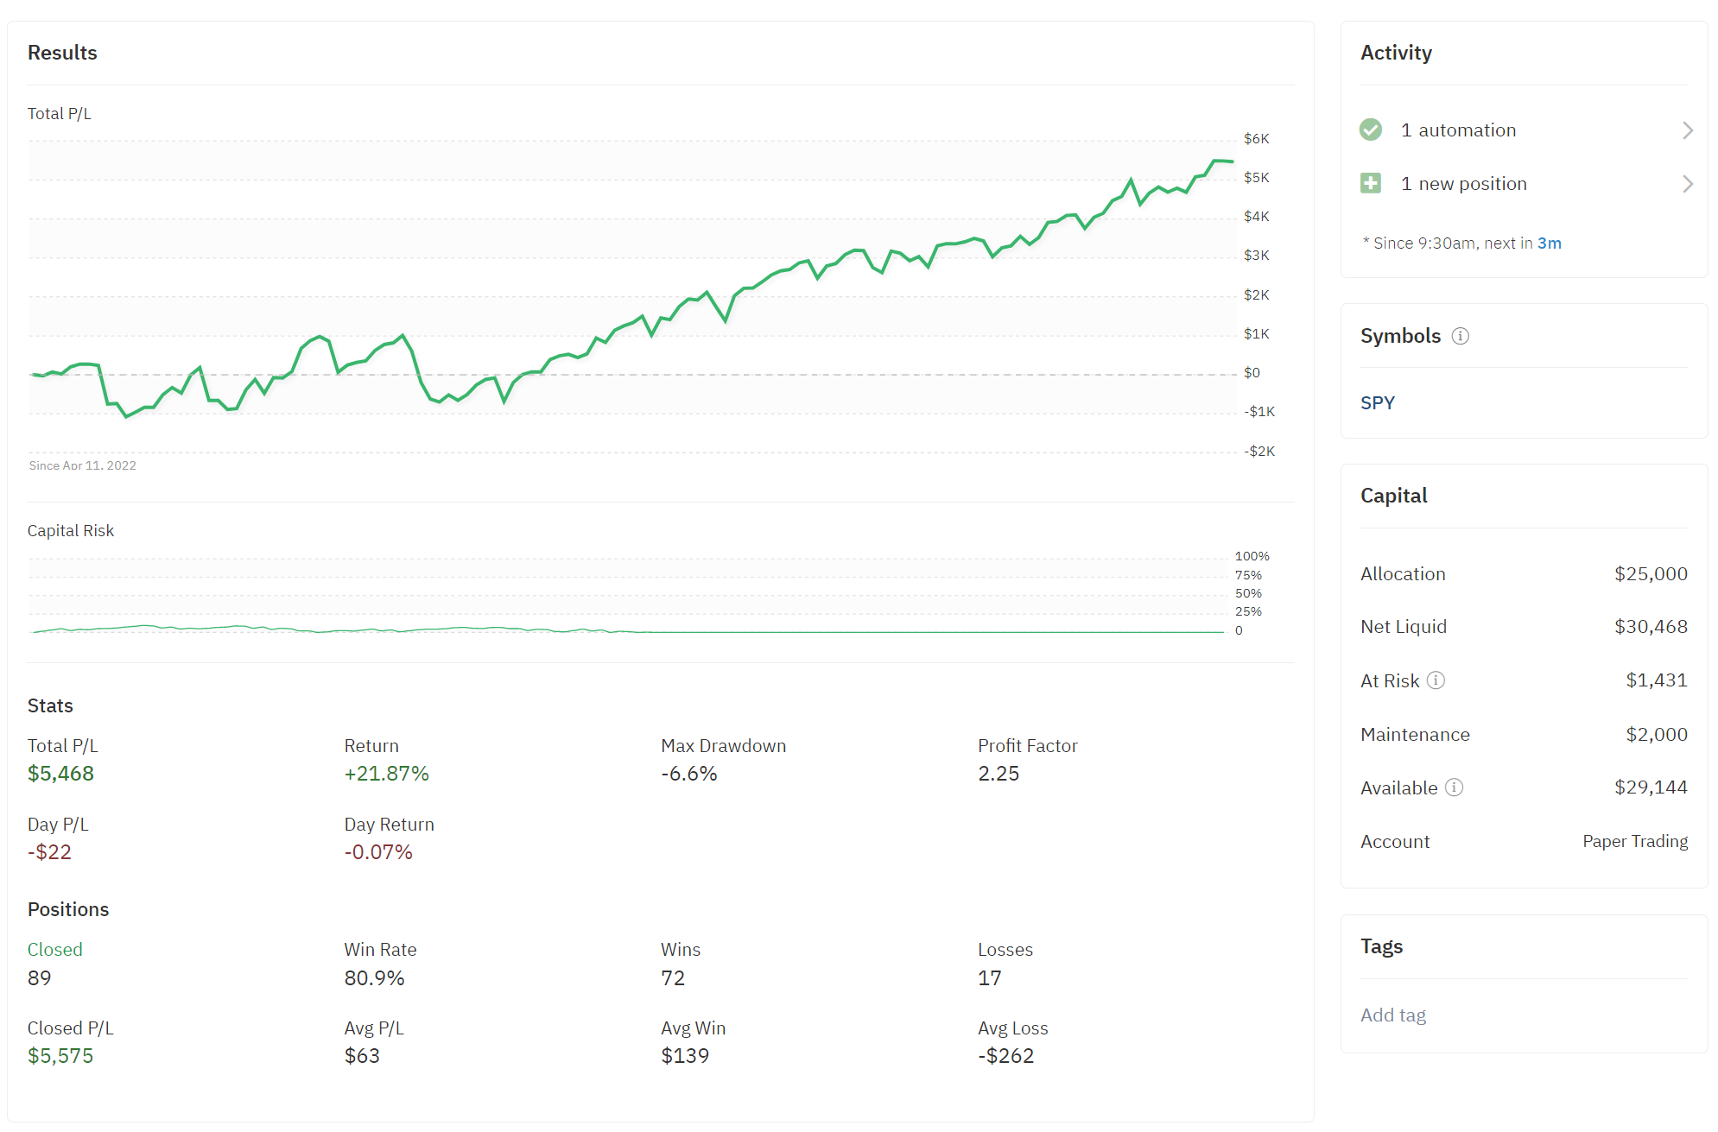The height and width of the screenshot is (1132, 1718).
Task: Click the Closed positions link
Action: point(54,949)
